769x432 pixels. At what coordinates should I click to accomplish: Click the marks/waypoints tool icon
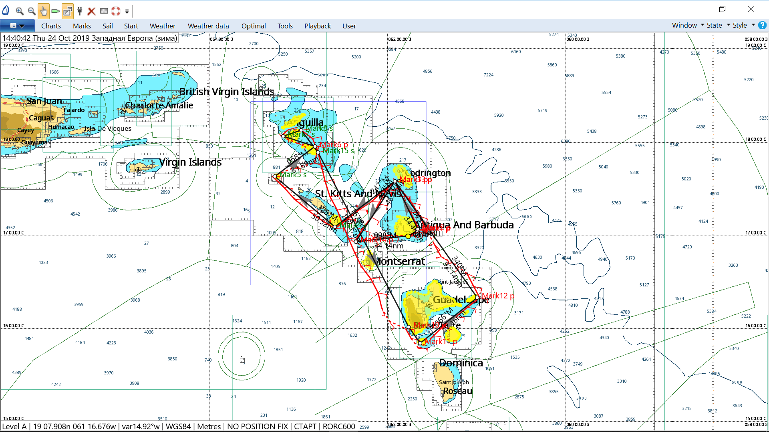[55, 10]
